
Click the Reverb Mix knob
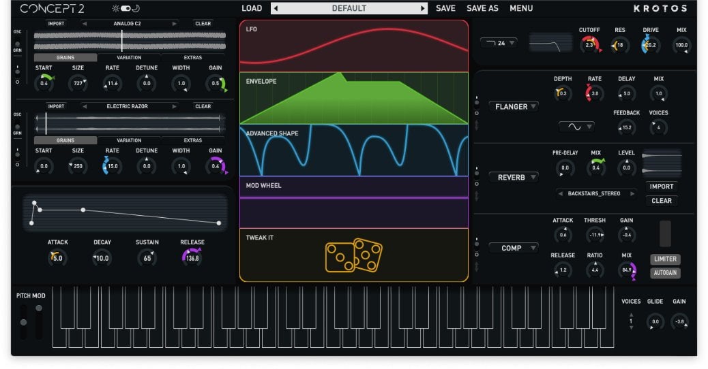[x=595, y=167]
